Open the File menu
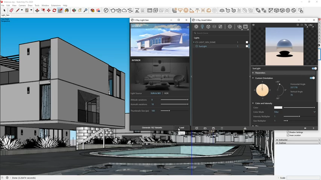 click(x=3, y=6)
